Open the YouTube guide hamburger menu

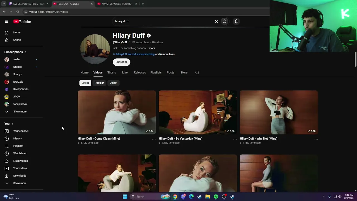coord(7,21)
